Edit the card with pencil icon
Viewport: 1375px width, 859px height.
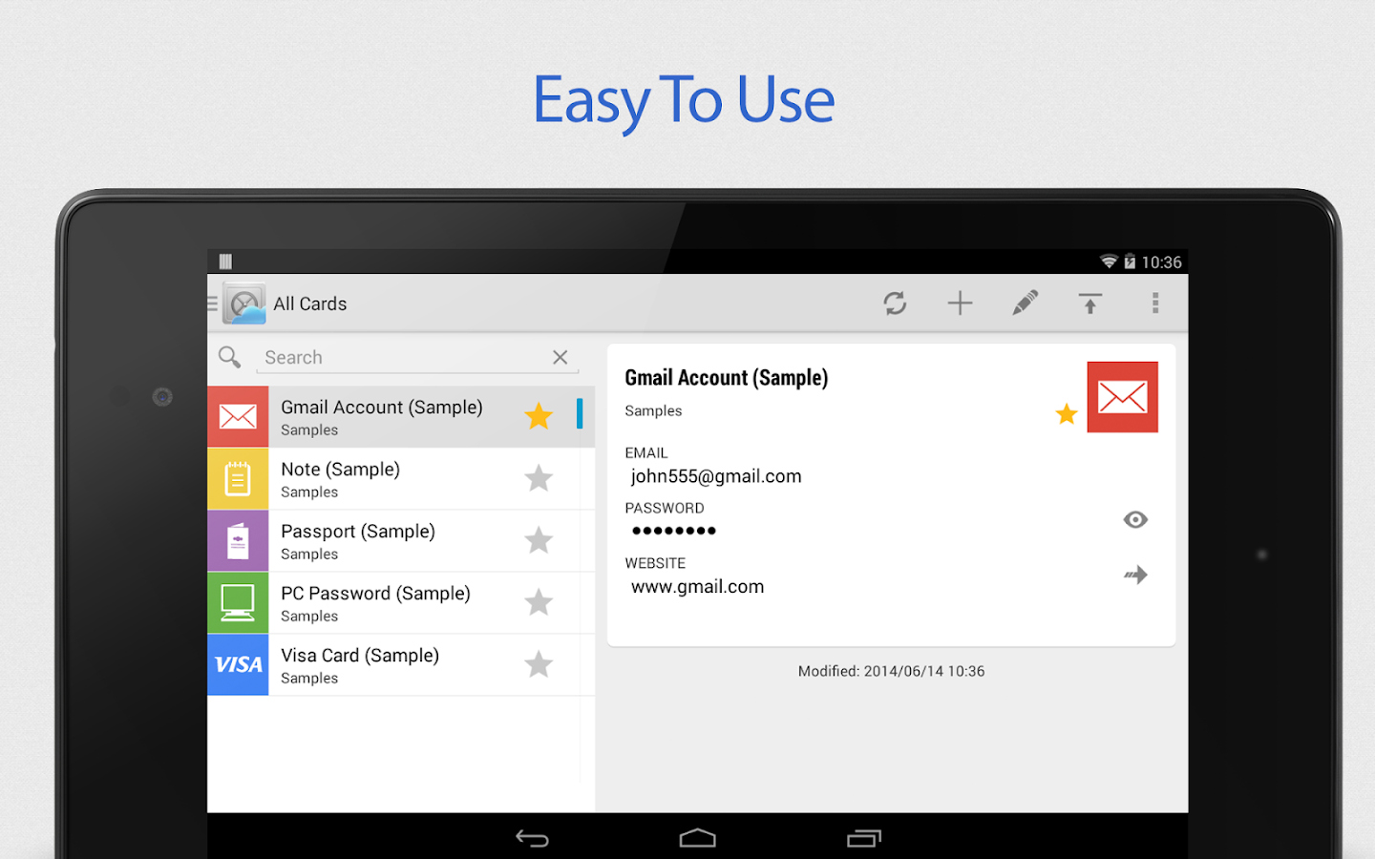1025,304
